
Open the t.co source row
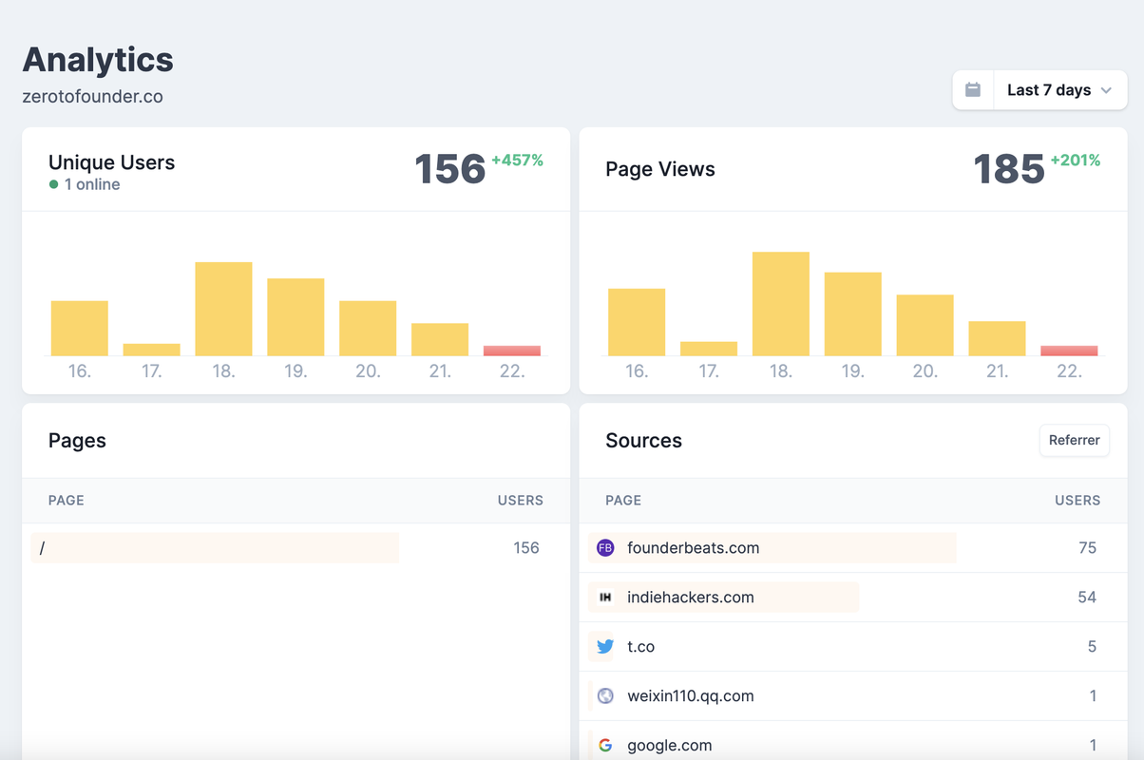point(852,647)
